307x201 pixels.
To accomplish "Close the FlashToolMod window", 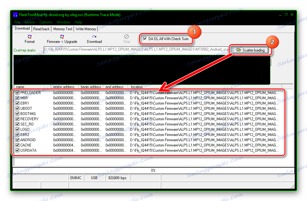I will tap(292, 15).
